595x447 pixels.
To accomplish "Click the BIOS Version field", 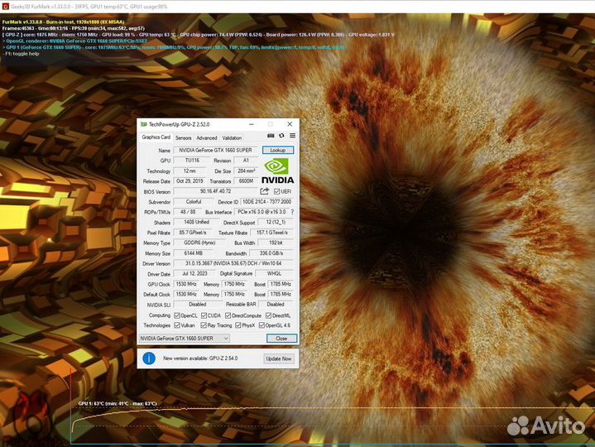I will [216, 191].
